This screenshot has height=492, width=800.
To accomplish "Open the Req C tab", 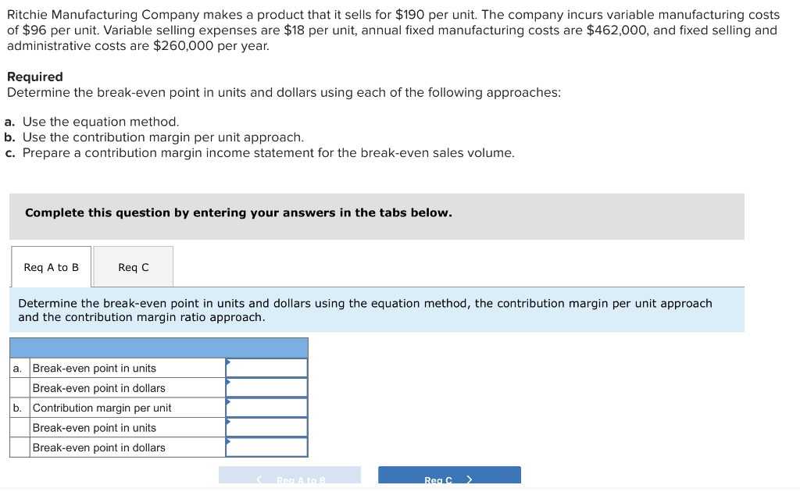I will point(133,266).
